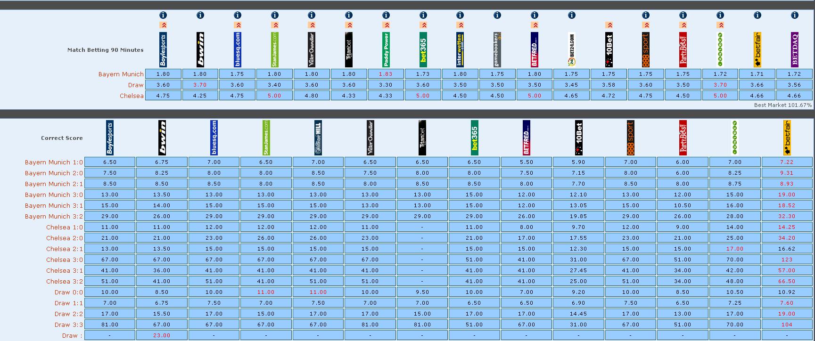Viewport: 815px width, 341px height.
Task: Select the 888sport logo in Correct Score
Action: click(631, 138)
